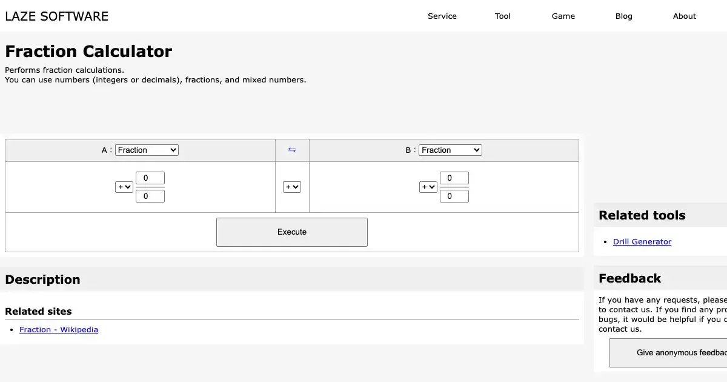Click the denominator field of fraction A
727x382 pixels.
pos(150,196)
